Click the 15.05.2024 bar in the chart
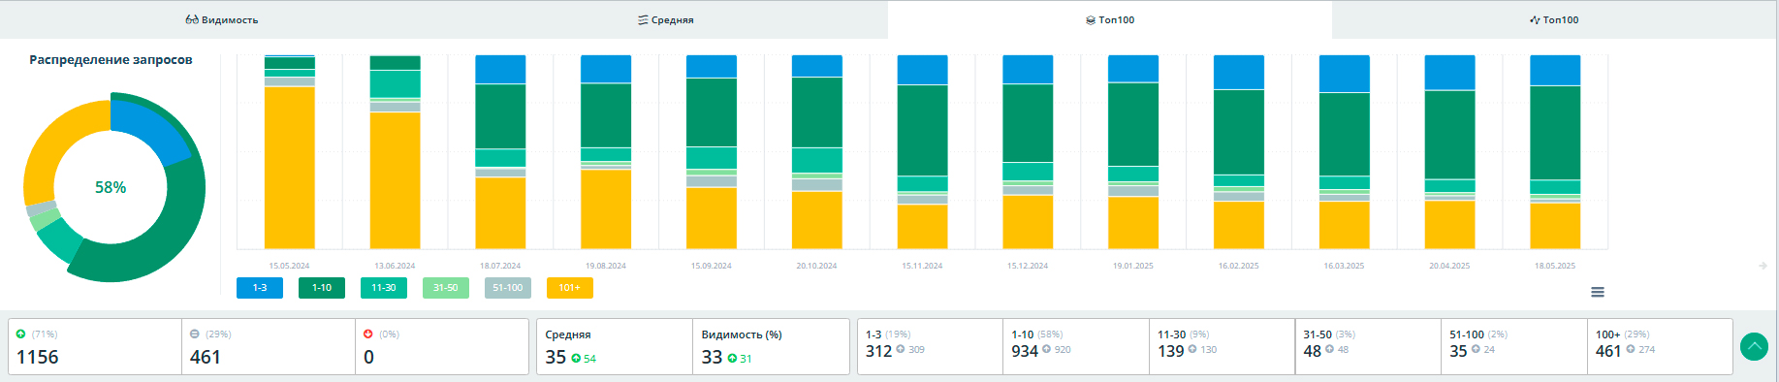Screen dimensions: 1779x382 290,152
